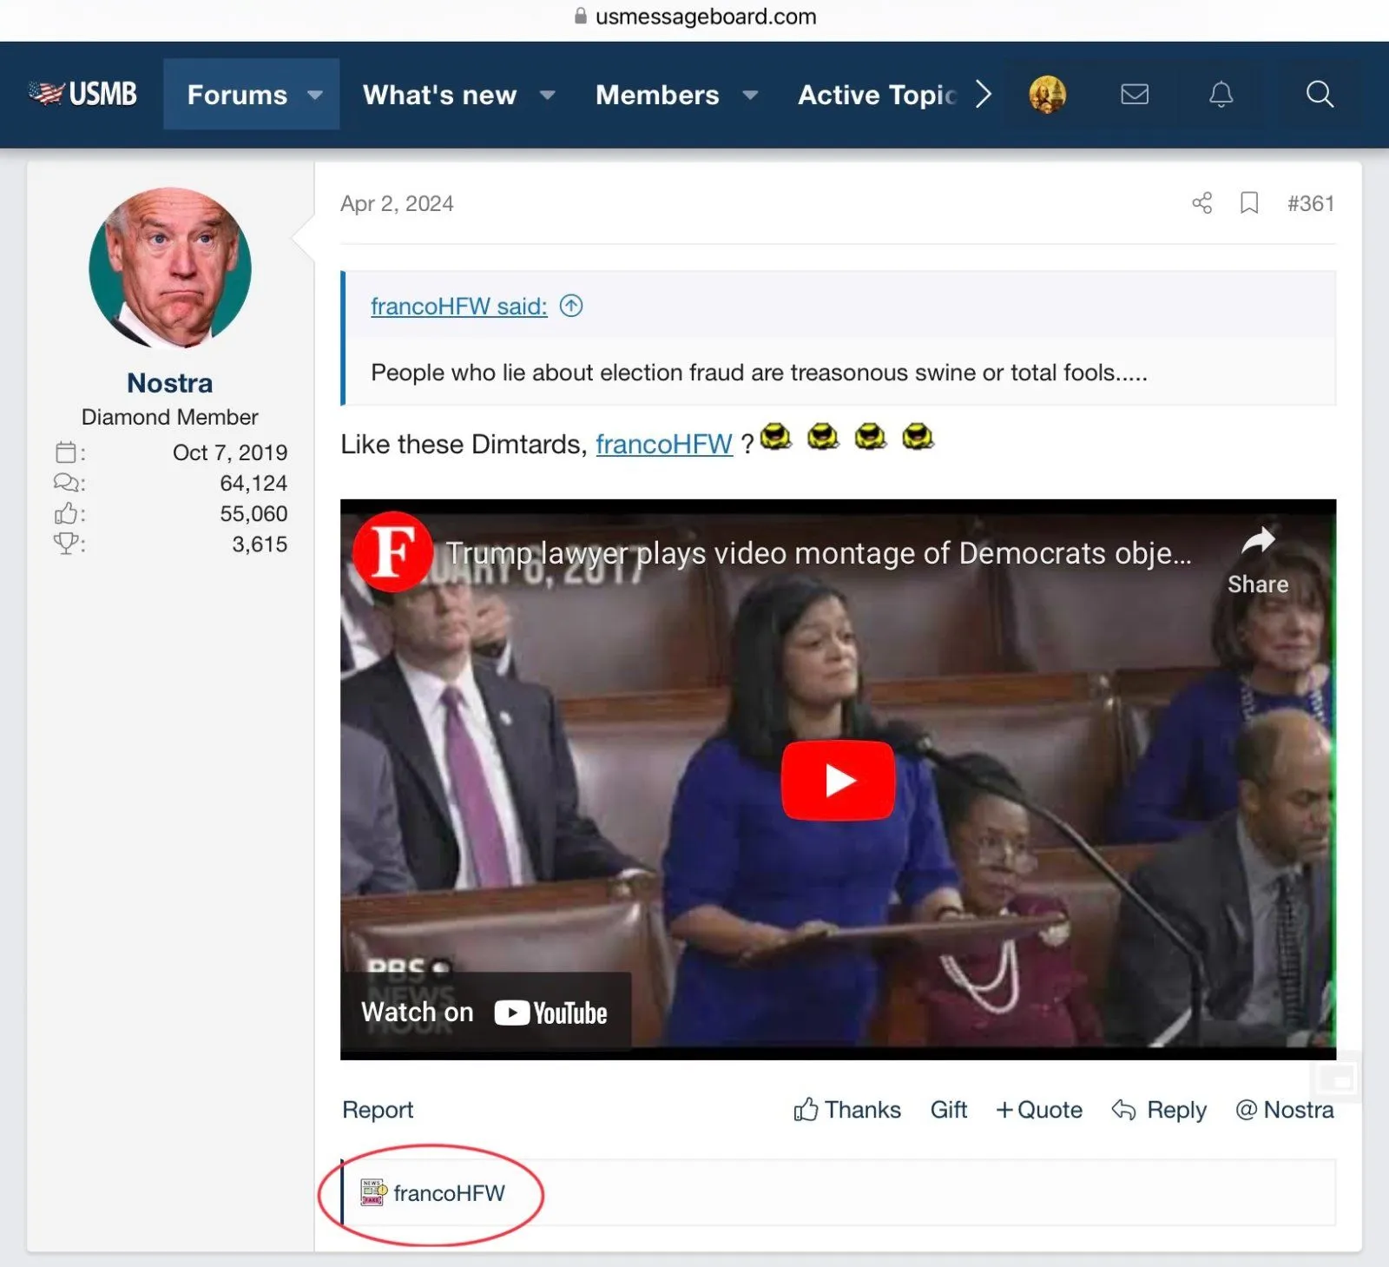The height and width of the screenshot is (1267, 1389).
Task: Expand the Members dropdown arrow
Action: [x=750, y=95]
